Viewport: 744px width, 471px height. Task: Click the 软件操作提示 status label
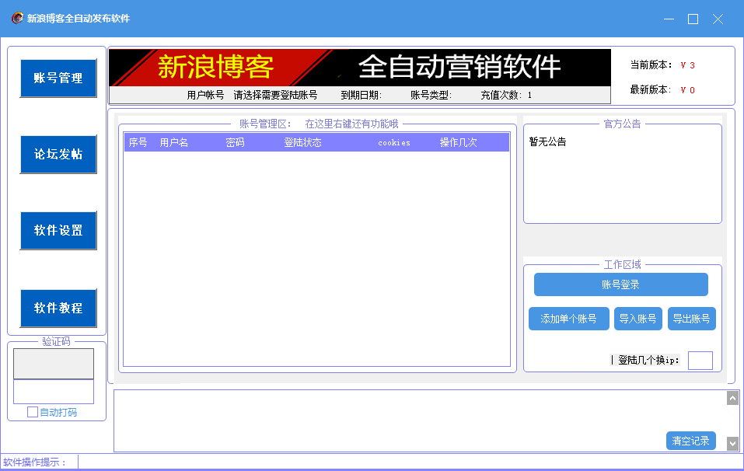point(34,462)
